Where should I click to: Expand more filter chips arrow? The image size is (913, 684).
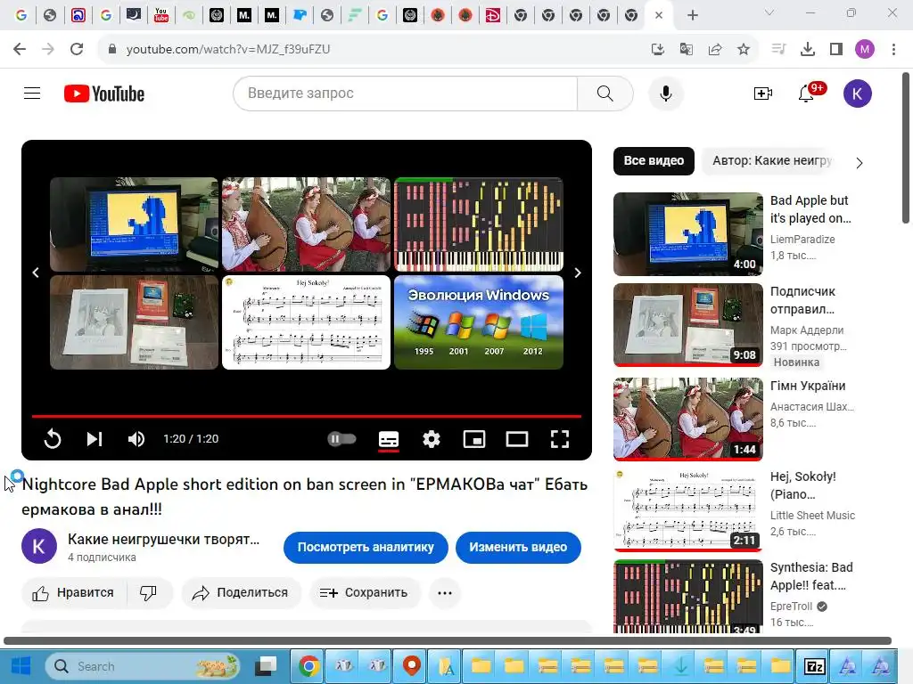[x=860, y=163]
